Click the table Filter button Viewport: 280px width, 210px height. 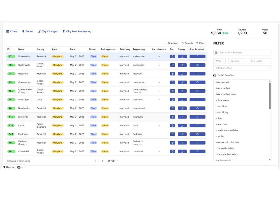[x=200, y=43]
